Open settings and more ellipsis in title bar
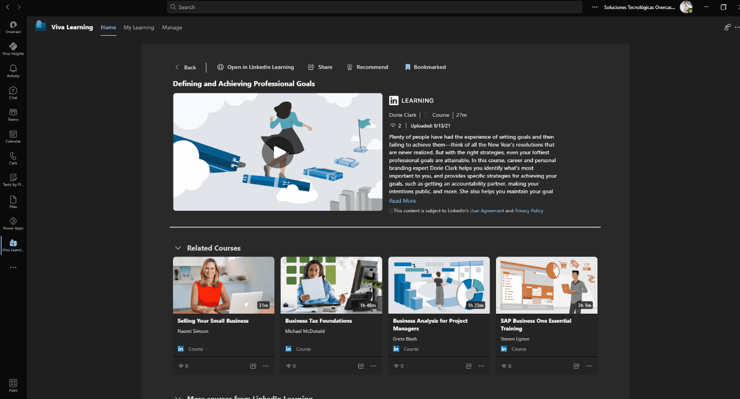 [x=595, y=7]
